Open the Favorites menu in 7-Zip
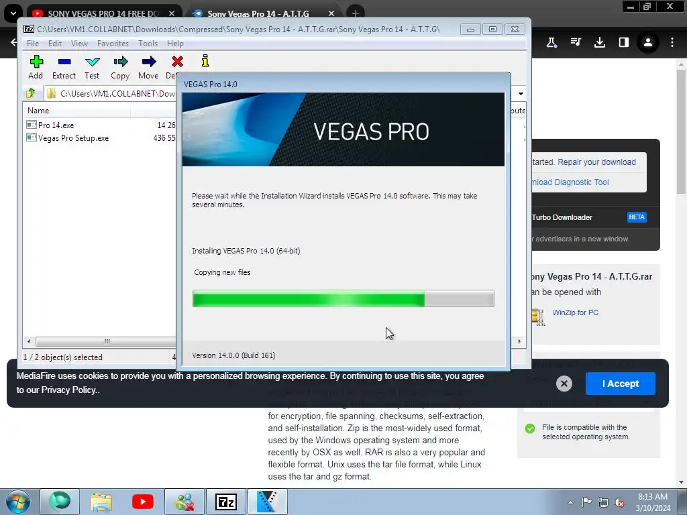The width and height of the screenshot is (687, 515). (113, 44)
